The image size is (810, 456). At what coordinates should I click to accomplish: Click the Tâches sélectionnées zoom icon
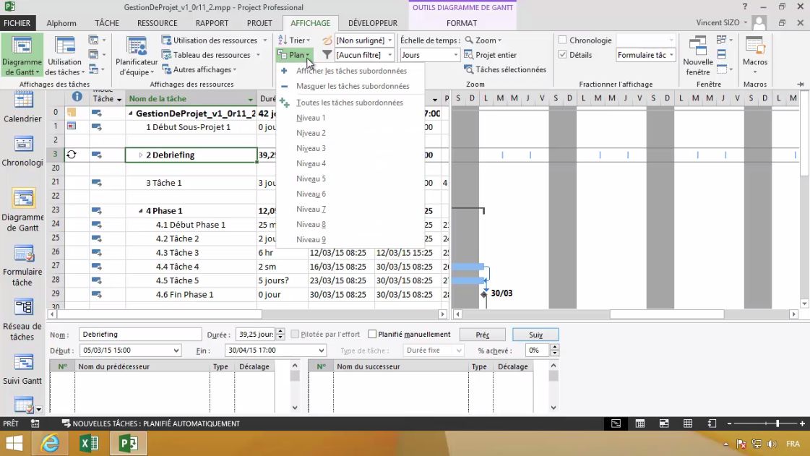pos(508,69)
